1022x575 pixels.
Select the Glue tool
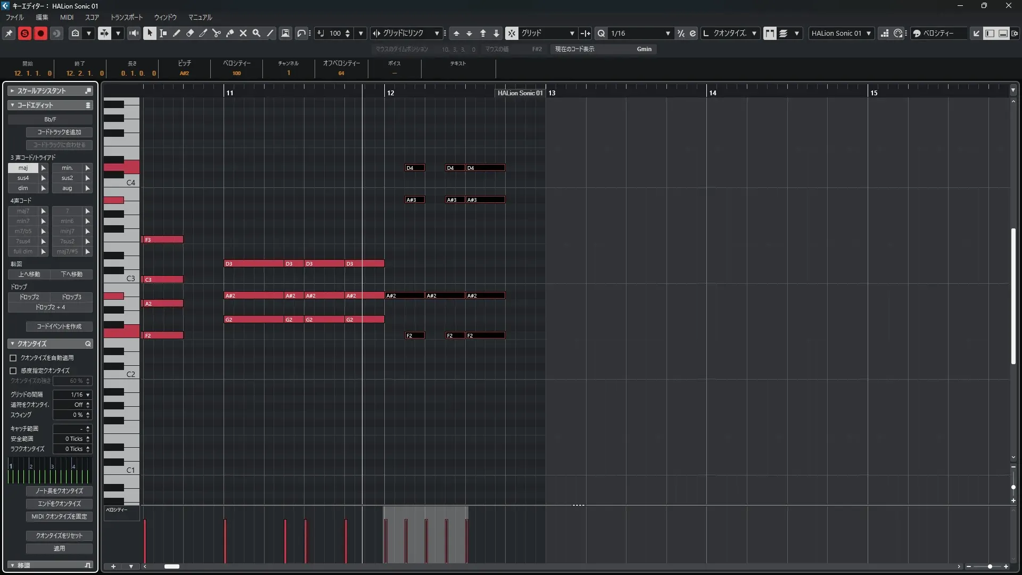(x=229, y=33)
